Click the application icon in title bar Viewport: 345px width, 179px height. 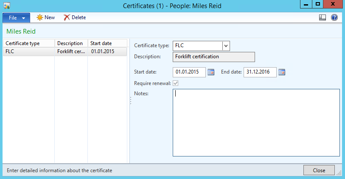[x=7, y=5]
